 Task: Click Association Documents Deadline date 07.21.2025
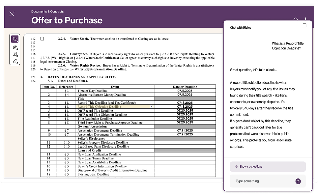coord(185,130)
